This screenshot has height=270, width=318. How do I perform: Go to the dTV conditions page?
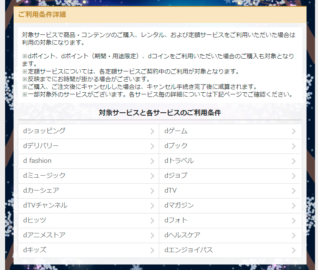(x=230, y=191)
